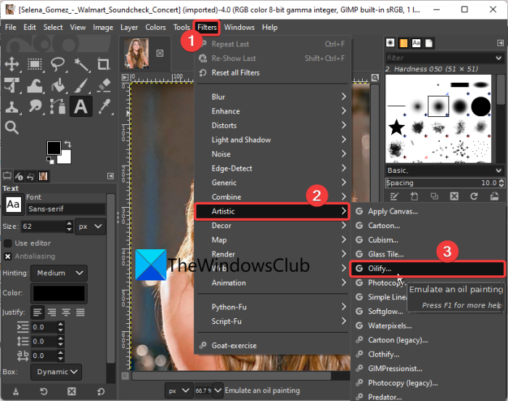Select the Fuzzy Select wand tool

[81, 64]
